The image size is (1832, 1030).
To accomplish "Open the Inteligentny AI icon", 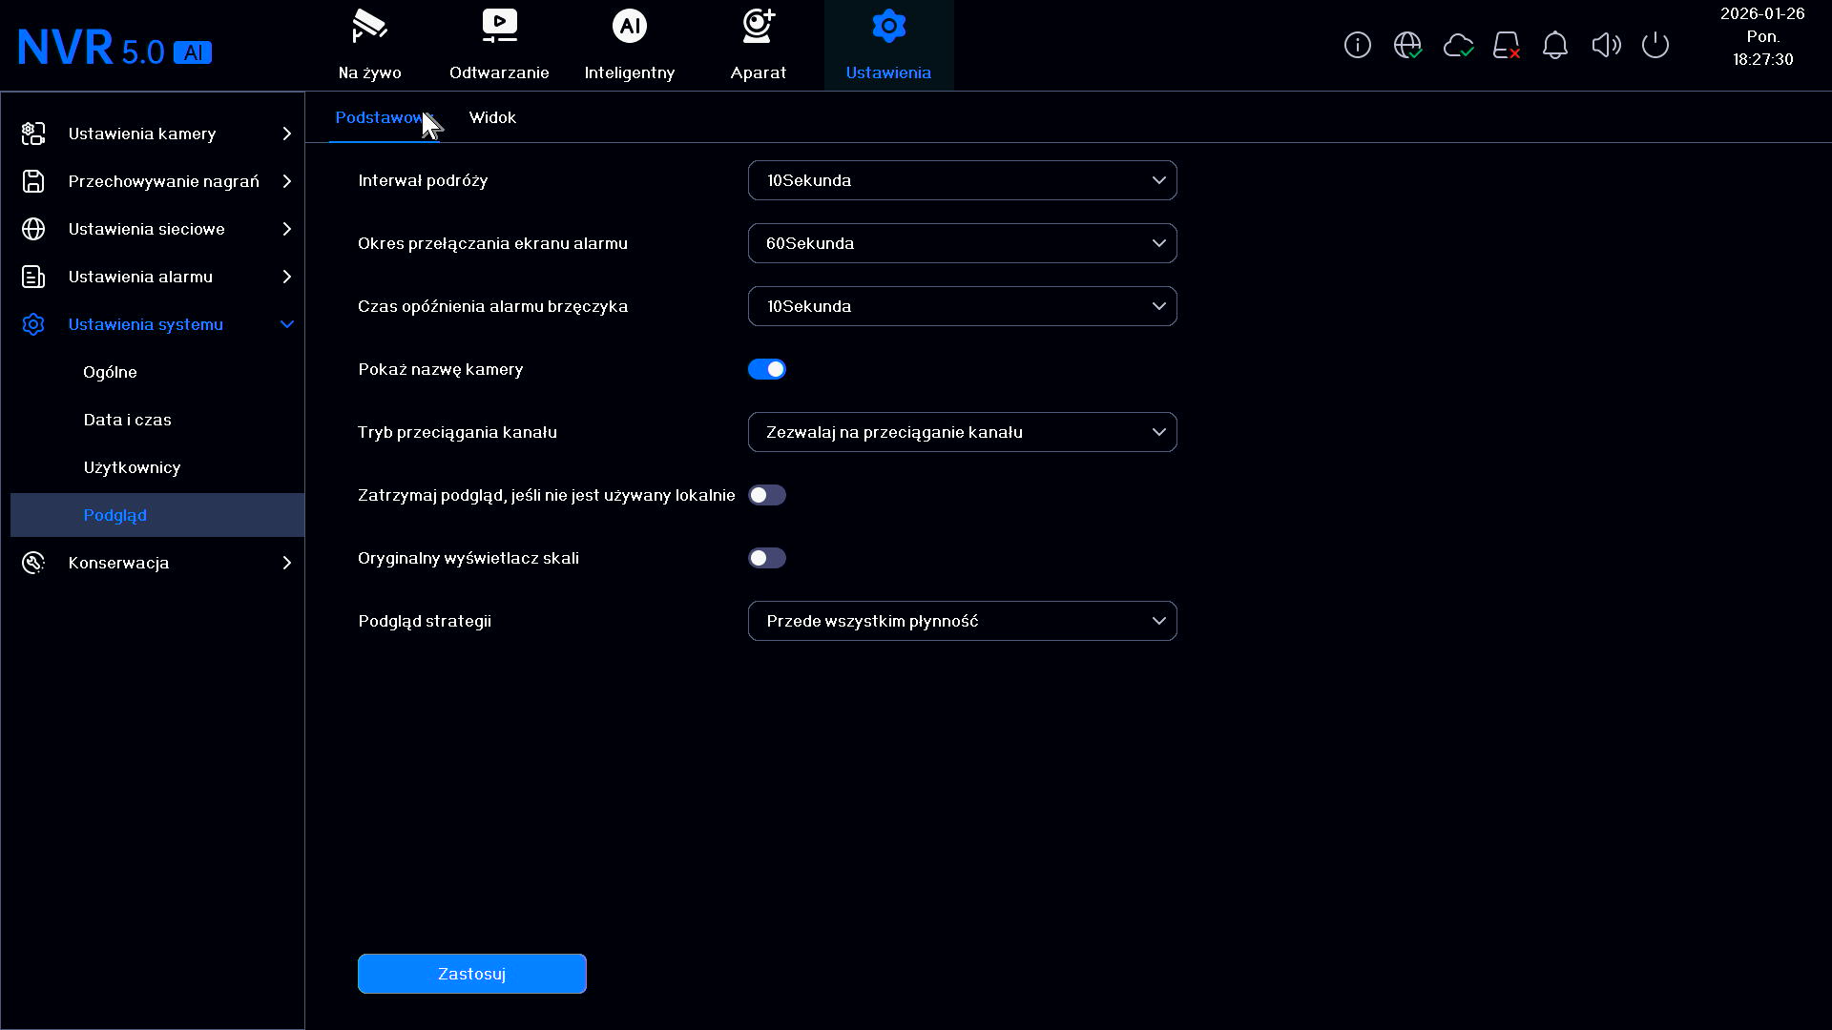I will pos(629,27).
